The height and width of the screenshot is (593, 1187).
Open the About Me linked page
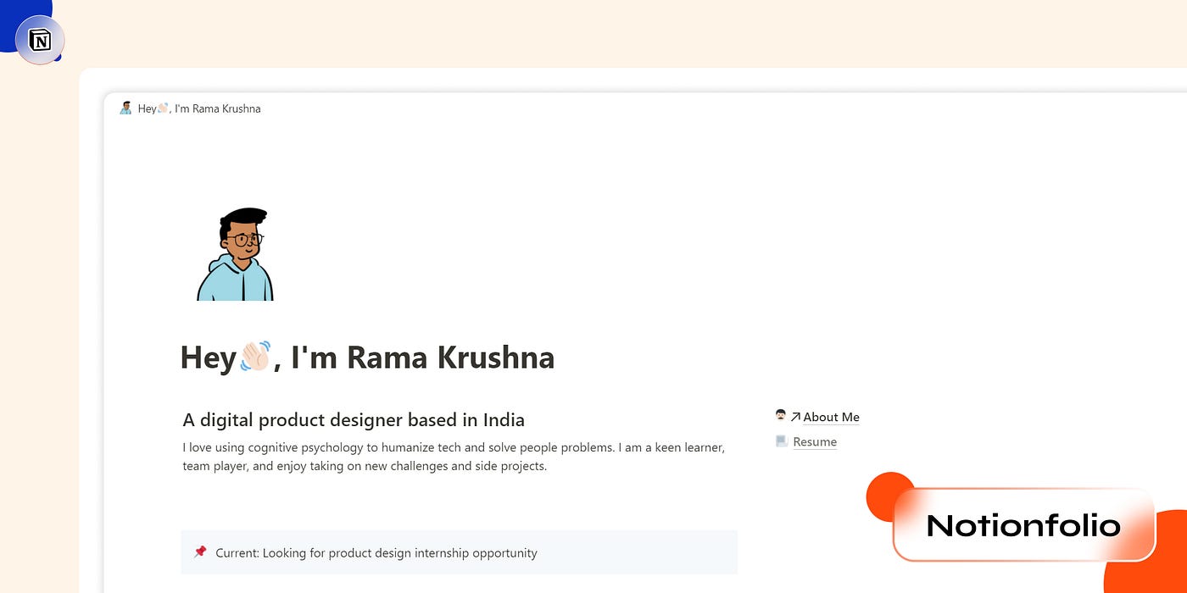(x=831, y=417)
